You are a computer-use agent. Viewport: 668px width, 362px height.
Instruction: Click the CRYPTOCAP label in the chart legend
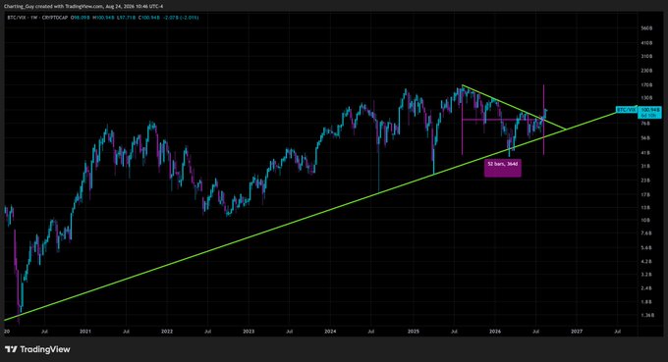tap(55, 18)
